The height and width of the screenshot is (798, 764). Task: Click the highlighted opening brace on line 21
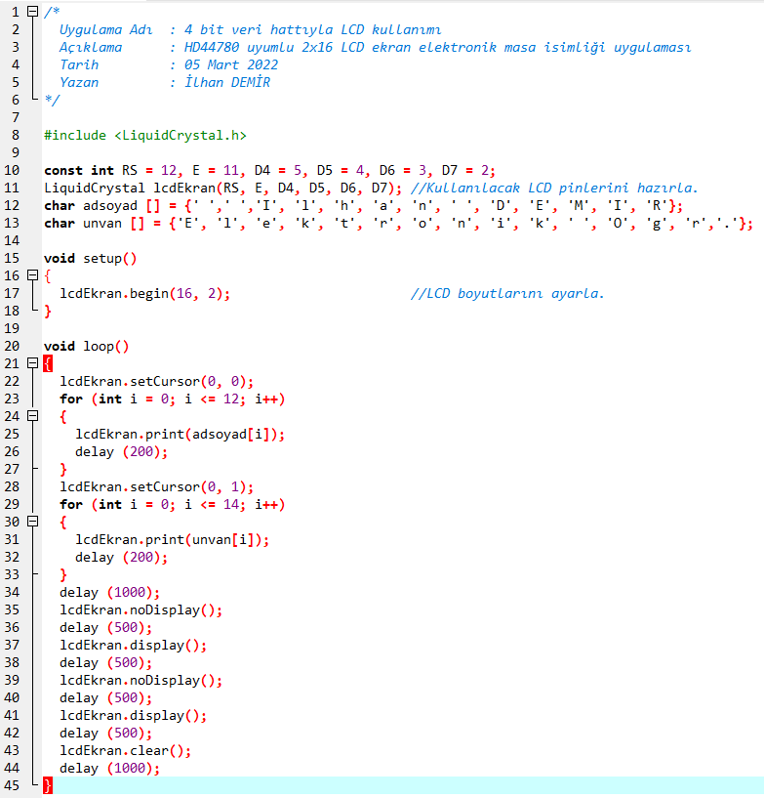coord(48,364)
